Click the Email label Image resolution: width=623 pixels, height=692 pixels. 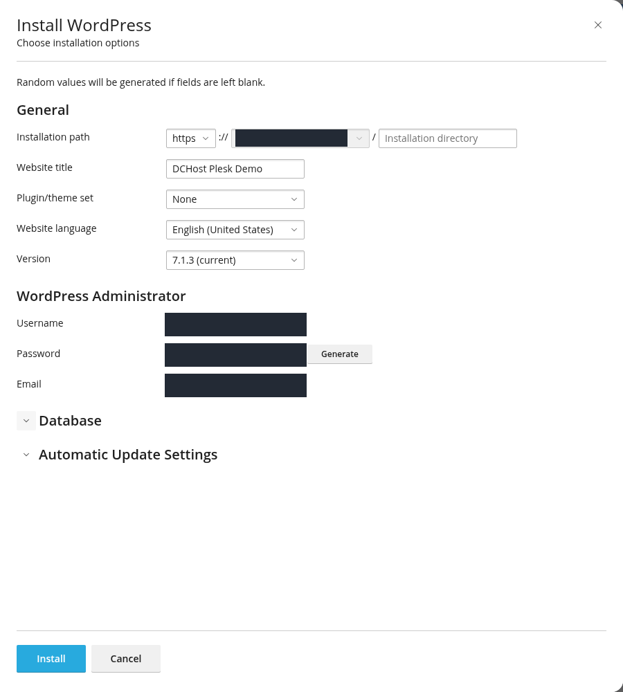(x=29, y=384)
